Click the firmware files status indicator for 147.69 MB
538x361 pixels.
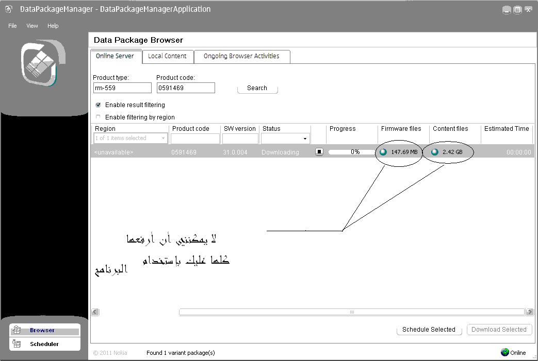tap(383, 152)
